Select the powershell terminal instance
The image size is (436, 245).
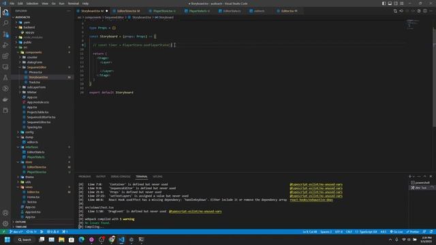(x=422, y=182)
